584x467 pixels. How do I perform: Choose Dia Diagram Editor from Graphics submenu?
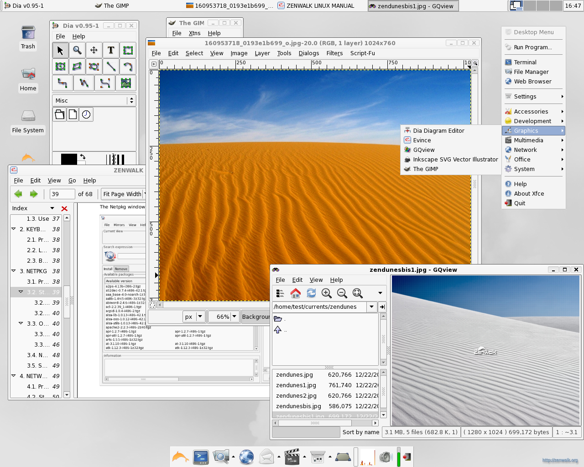[x=451, y=131]
